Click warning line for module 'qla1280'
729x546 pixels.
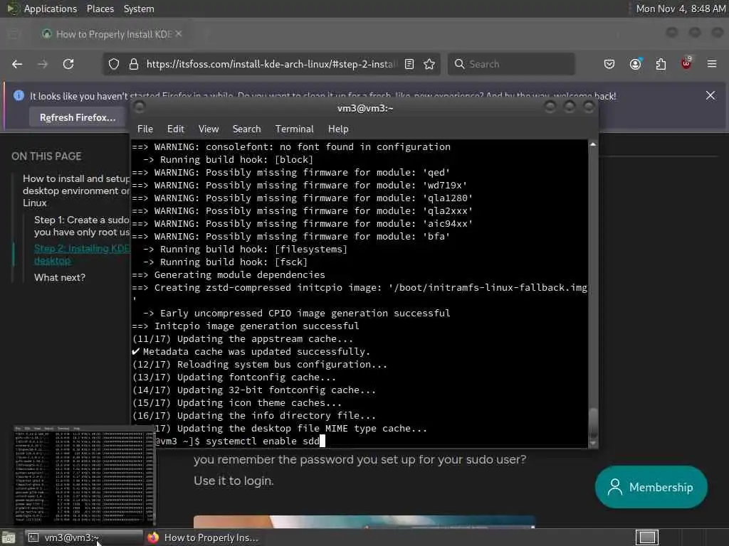coord(302,198)
